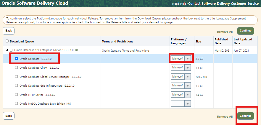The height and width of the screenshot is (125, 261).
Task: Click the top Continue button
Action: [x=246, y=31]
